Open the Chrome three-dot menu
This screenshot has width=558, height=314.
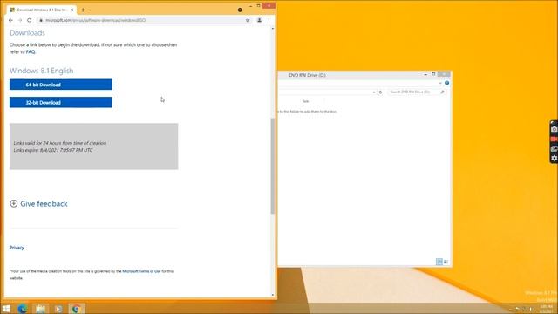(x=269, y=20)
